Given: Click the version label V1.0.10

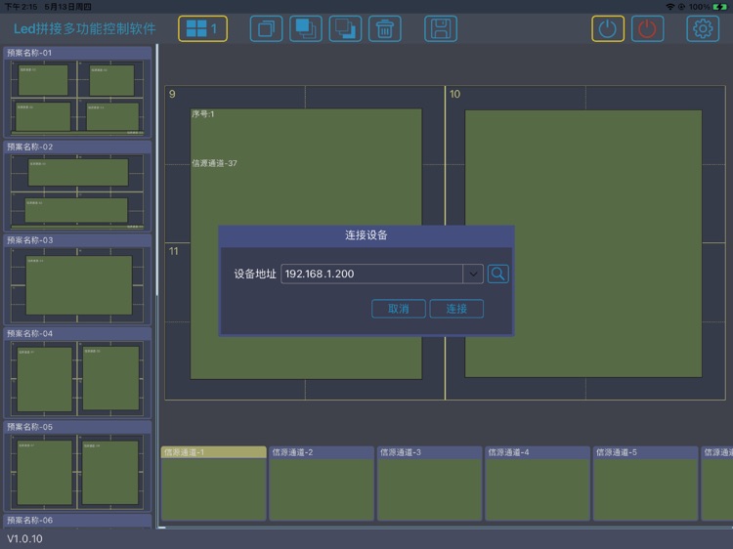Looking at the screenshot, I should [24, 538].
